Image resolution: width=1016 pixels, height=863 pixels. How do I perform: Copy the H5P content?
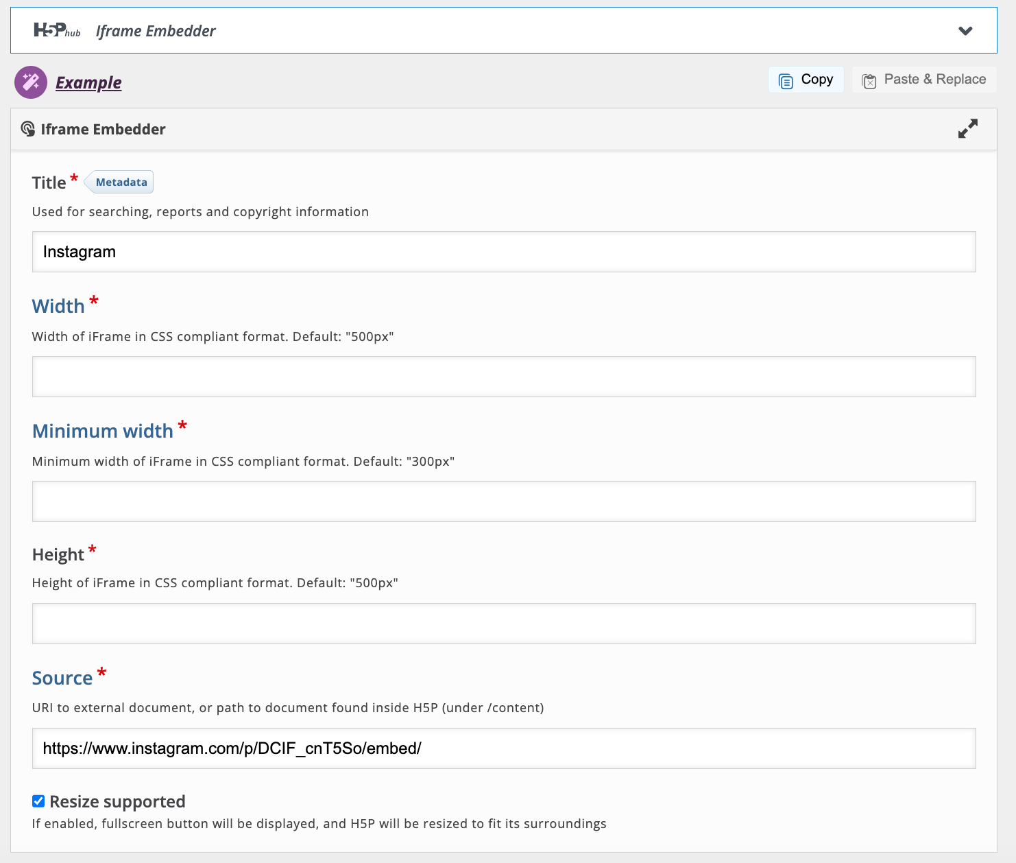click(x=806, y=80)
